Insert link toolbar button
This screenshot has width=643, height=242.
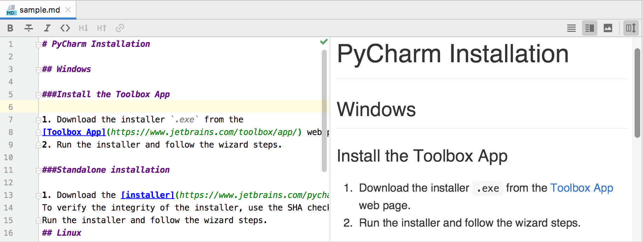pyautogui.click(x=120, y=28)
